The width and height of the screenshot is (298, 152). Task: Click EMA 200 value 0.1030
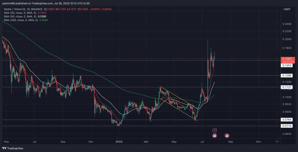43,20
